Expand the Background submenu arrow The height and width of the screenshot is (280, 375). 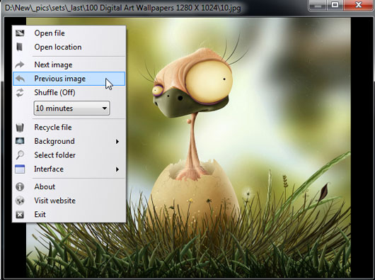(x=117, y=142)
